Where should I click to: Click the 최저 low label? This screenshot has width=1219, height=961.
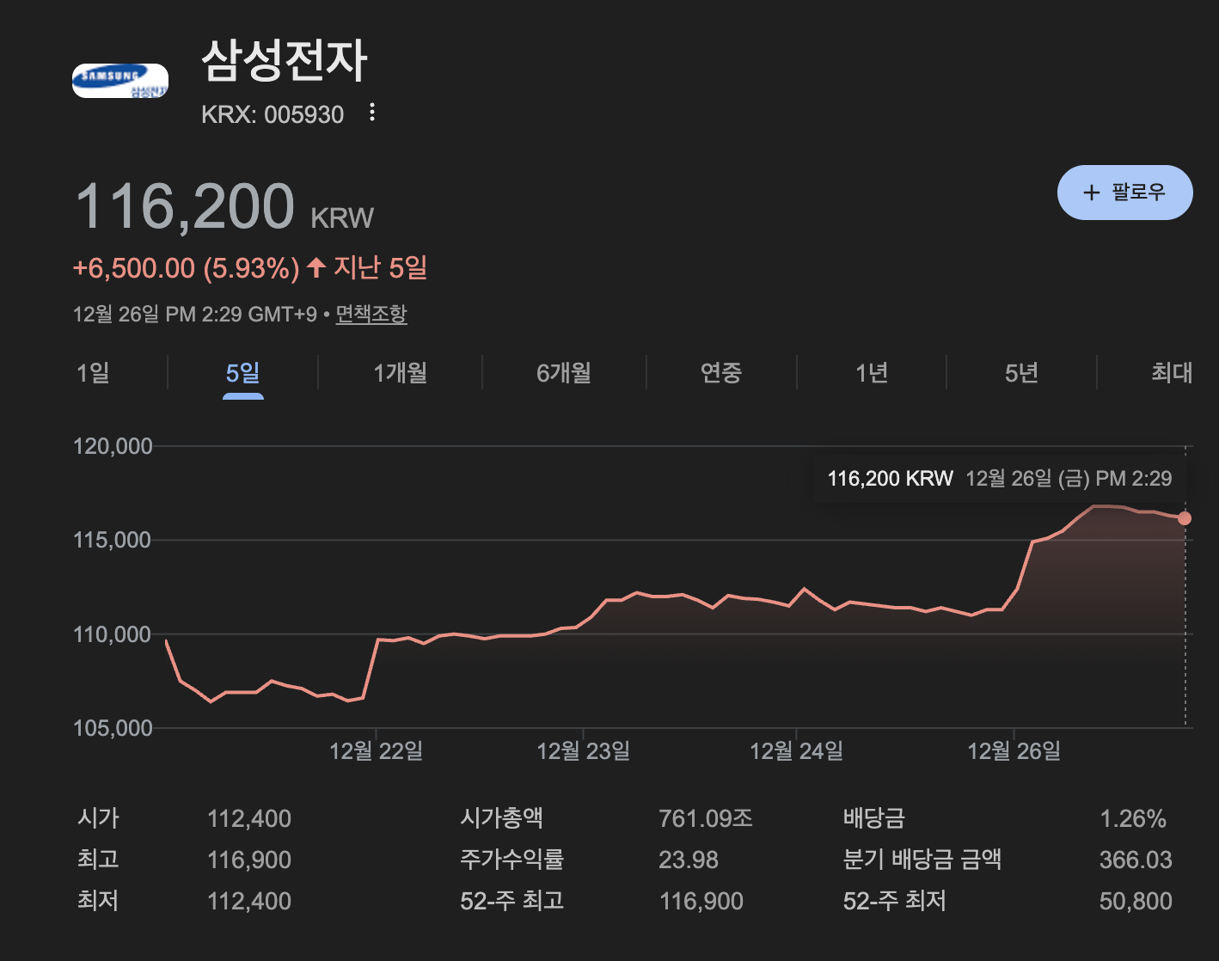point(98,900)
